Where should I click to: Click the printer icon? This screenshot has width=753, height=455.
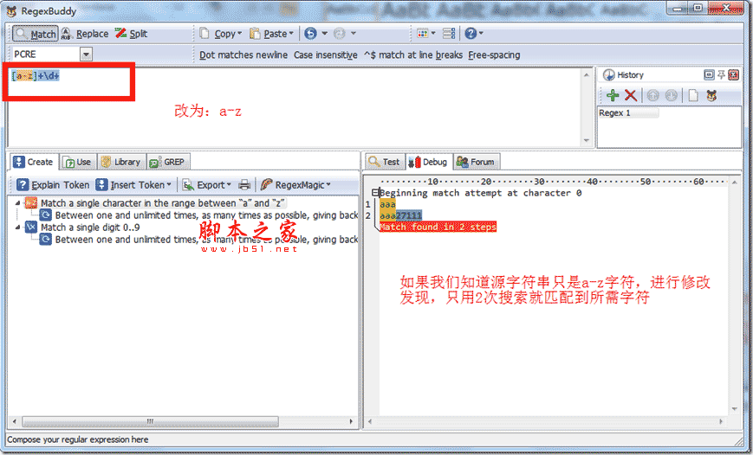point(244,185)
